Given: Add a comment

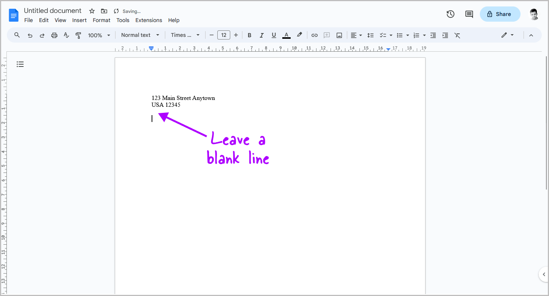Looking at the screenshot, I should (326, 35).
